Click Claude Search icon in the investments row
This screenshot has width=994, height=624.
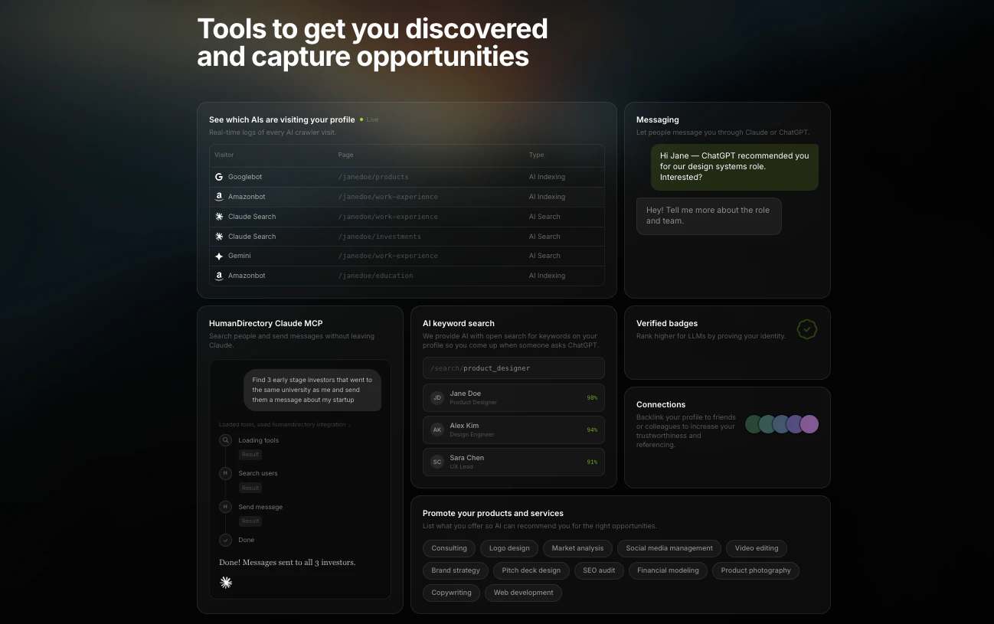click(x=219, y=237)
